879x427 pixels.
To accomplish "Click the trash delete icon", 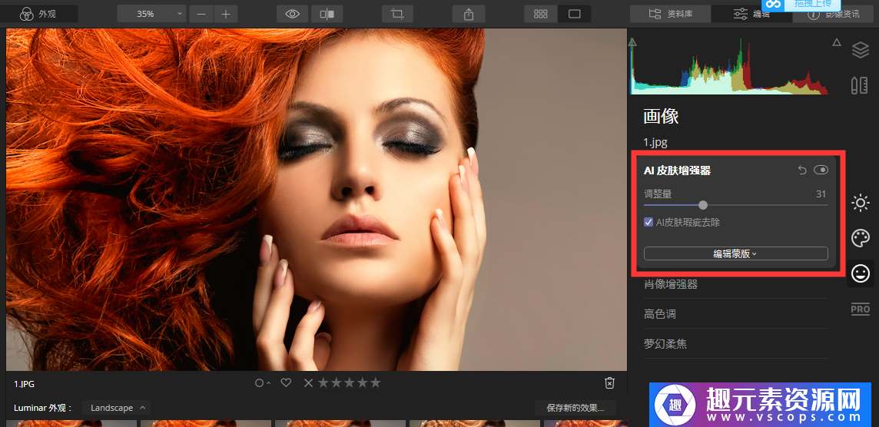I will [609, 382].
